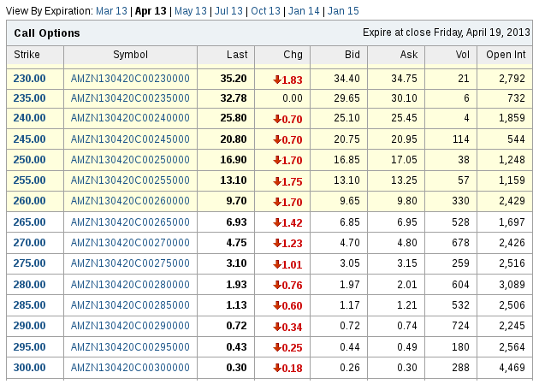Open the 300.00 strike

coord(29,368)
